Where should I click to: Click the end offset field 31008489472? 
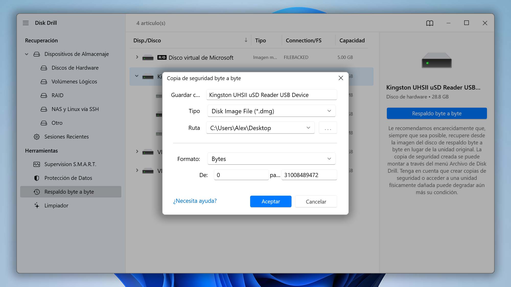tap(309, 175)
